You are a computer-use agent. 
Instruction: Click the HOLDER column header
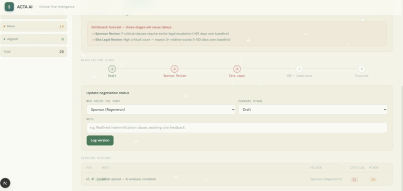[316, 168]
